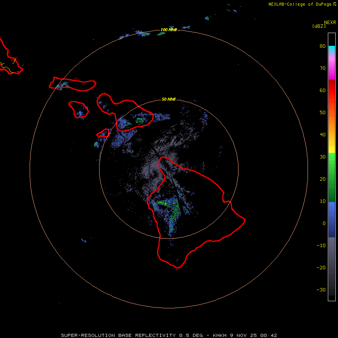Click the NEXLAB-College of DuPage watermark text
The height and width of the screenshot is (338, 338).
300,4
